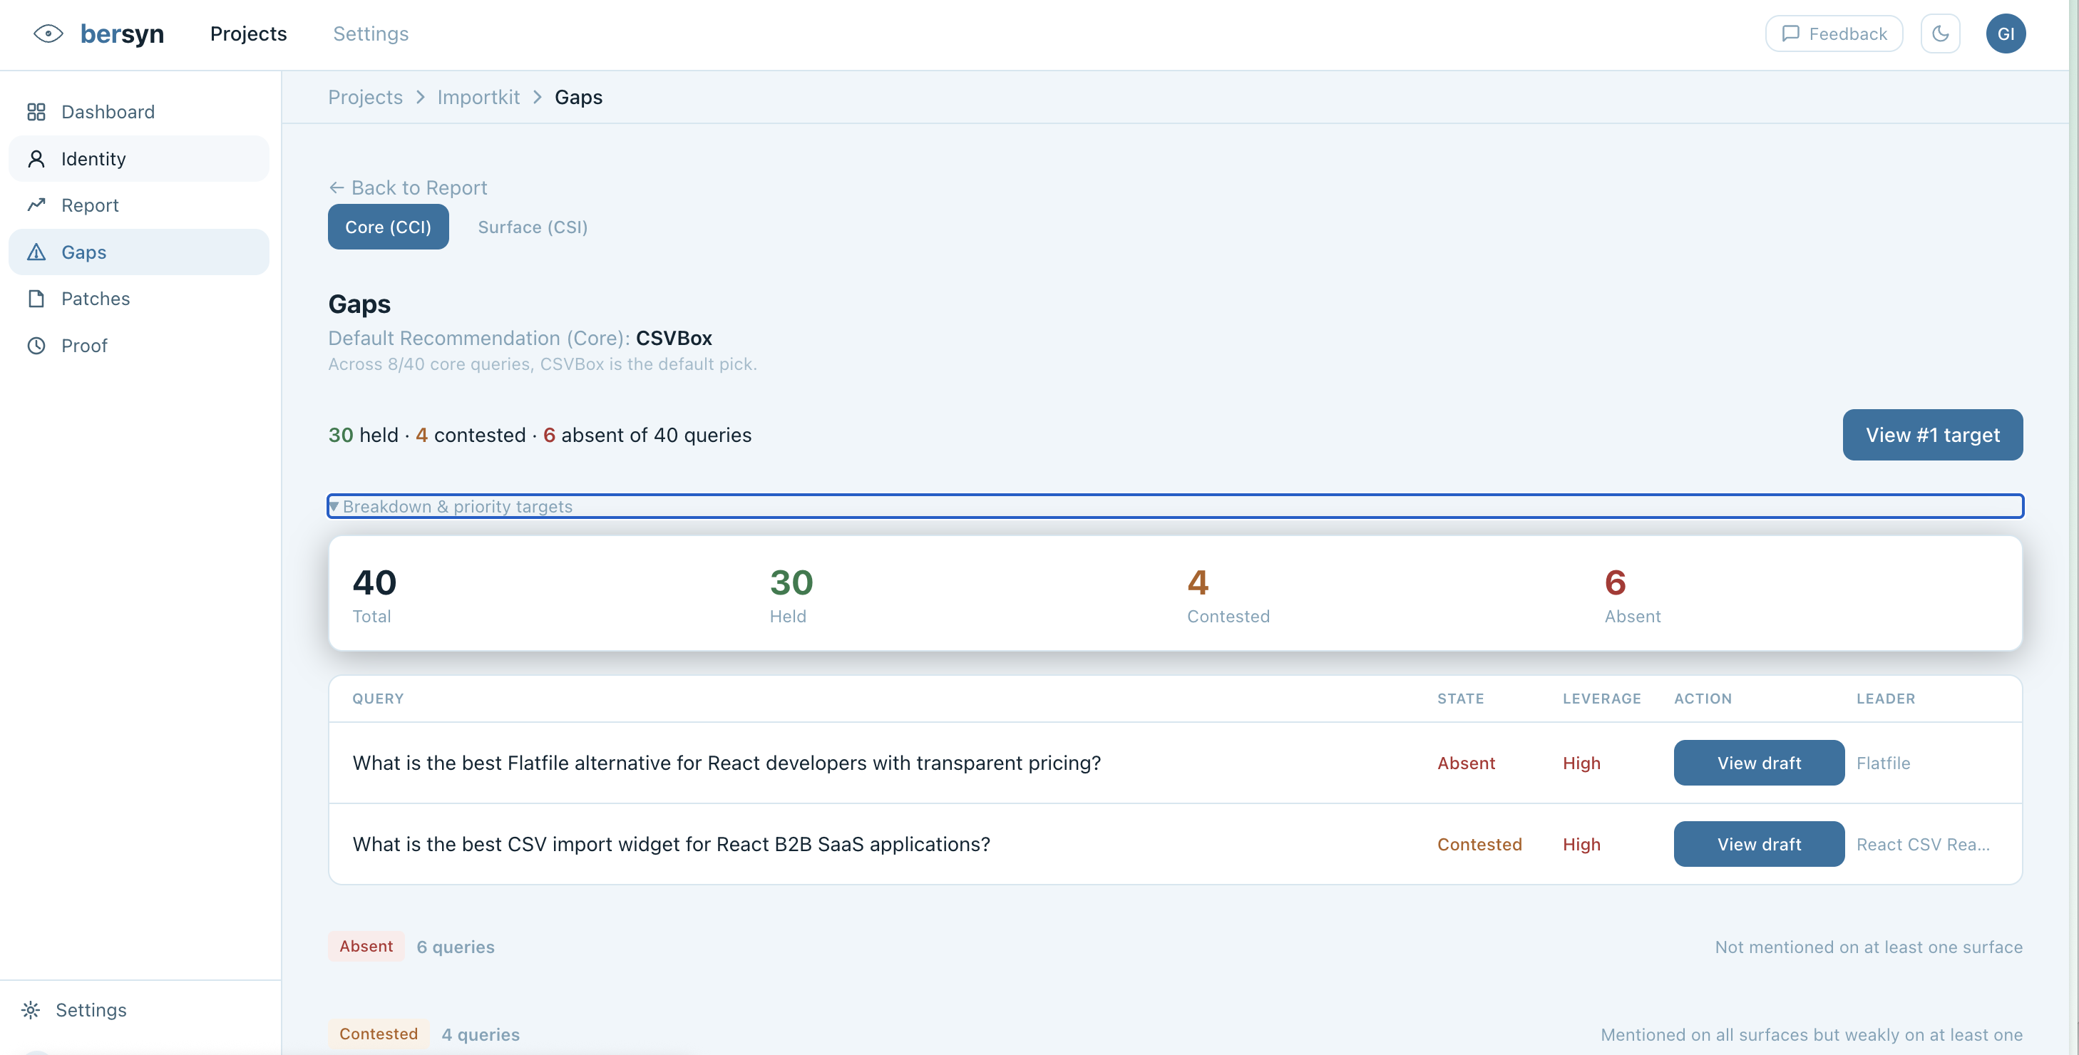This screenshot has height=1055, width=2079.
Task: Toggle dark mode with the moon icon
Action: (x=1940, y=34)
